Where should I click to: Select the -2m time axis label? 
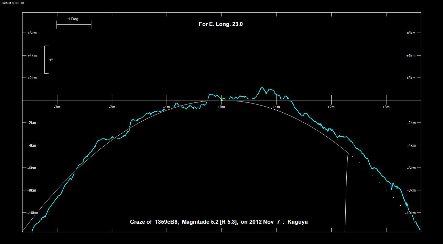point(112,107)
